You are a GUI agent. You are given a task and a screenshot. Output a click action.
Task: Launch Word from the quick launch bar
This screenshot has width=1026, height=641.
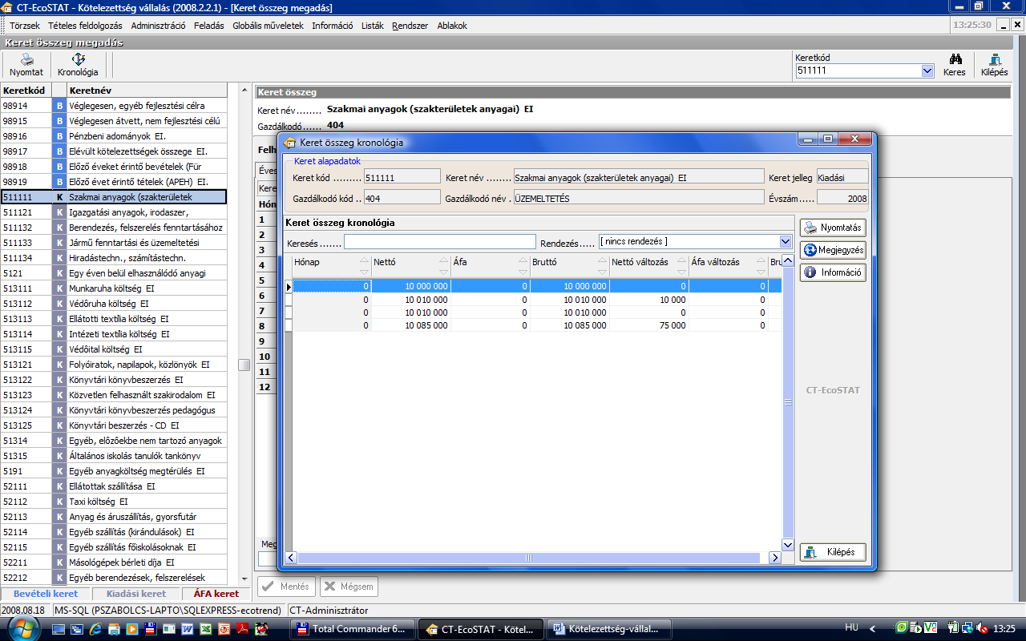pyautogui.click(x=187, y=629)
